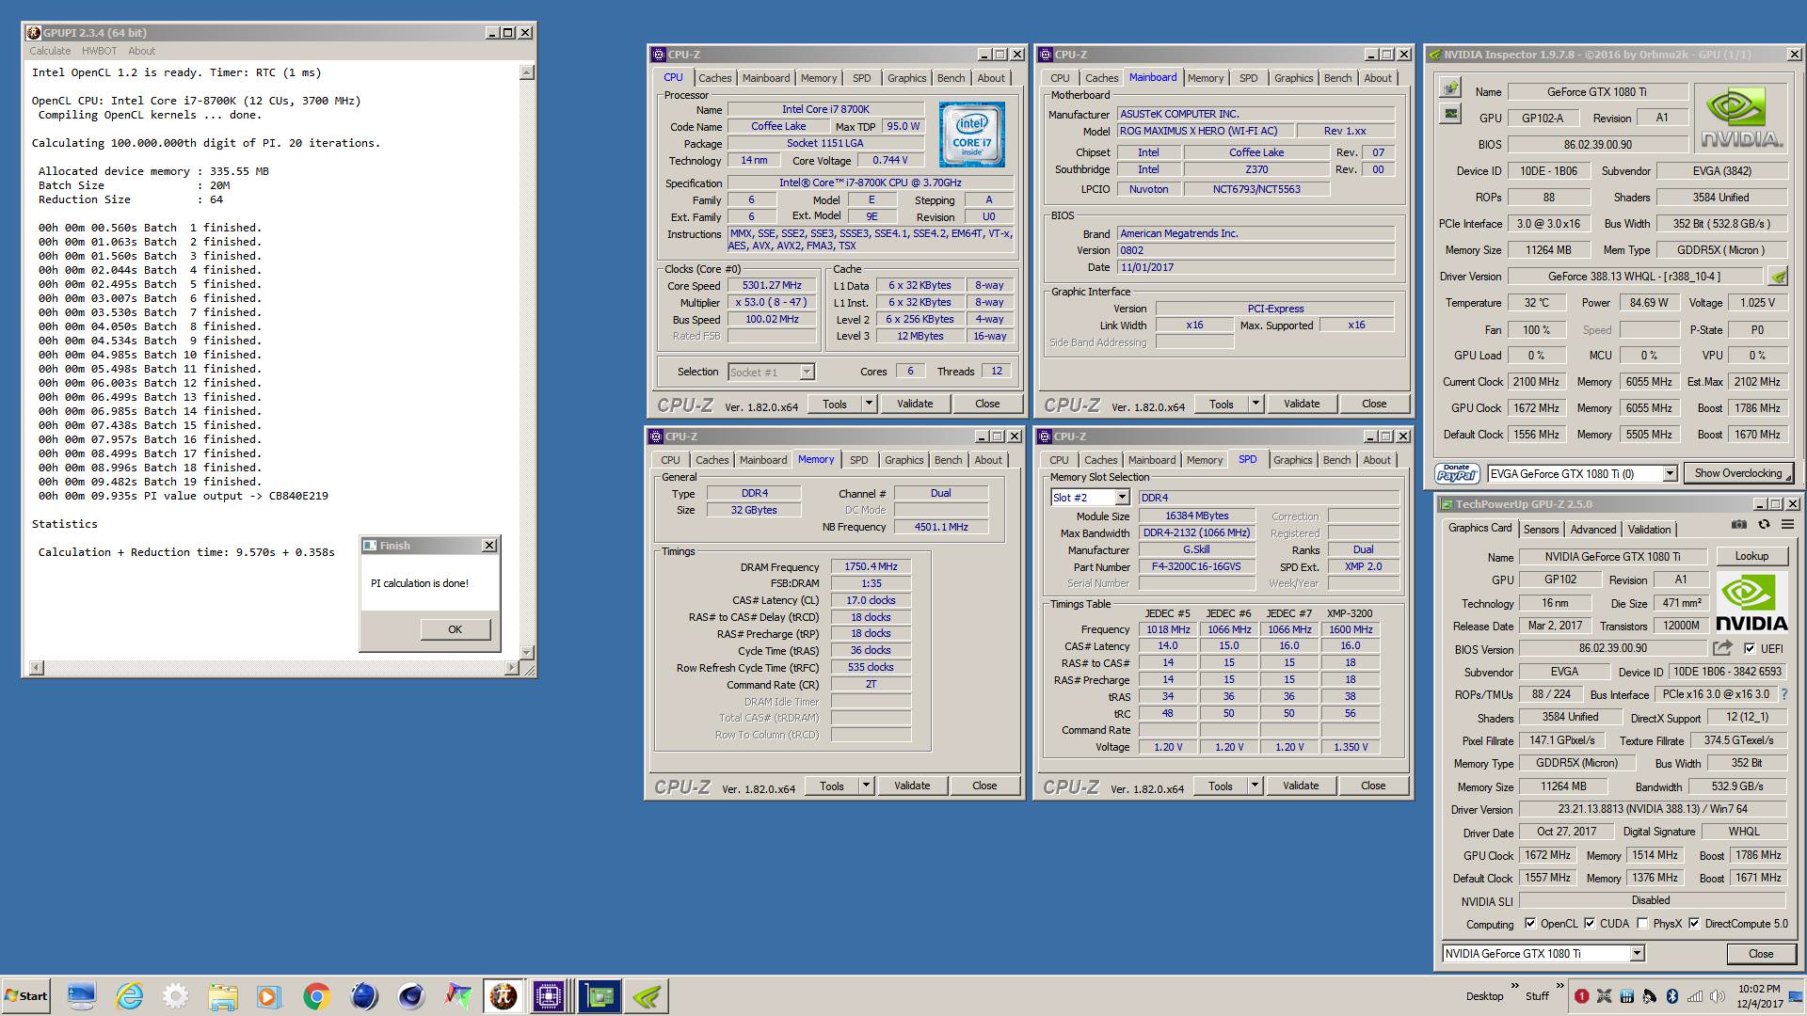The height and width of the screenshot is (1016, 1807).
Task: Click OK in the Finish dialog
Action: (x=455, y=629)
